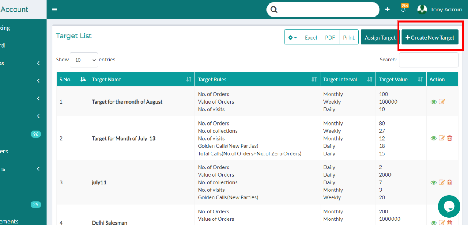Edit Target for the month of August

(442, 102)
